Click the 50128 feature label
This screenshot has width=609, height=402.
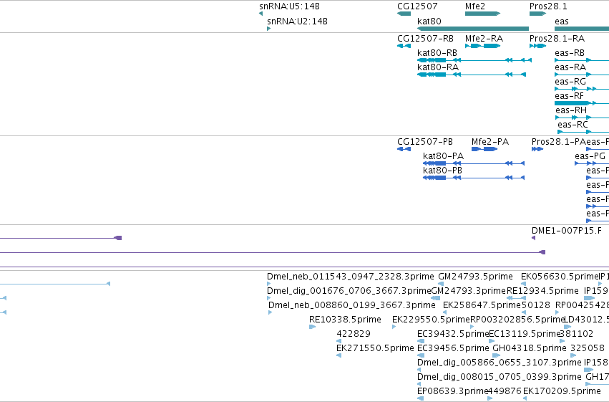pos(535,305)
